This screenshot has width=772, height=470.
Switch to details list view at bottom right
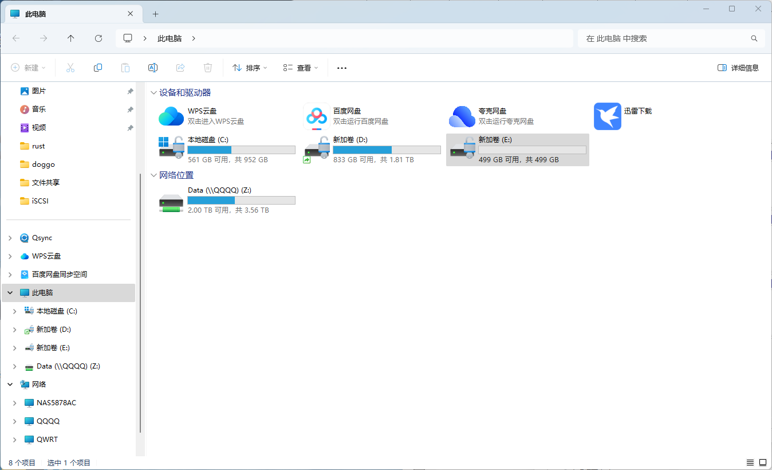click(750, 463)
